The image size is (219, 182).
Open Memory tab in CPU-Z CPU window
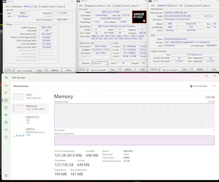[x=101, y=6]
